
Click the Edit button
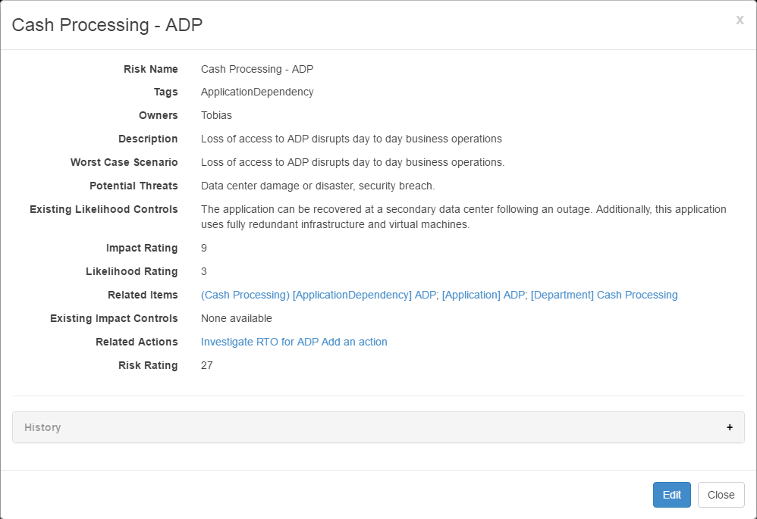pyautogui.click(x=671, y=495)
